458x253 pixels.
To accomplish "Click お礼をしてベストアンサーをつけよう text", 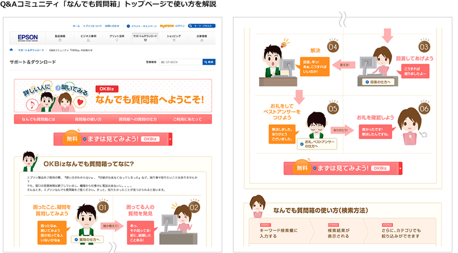I will coord(282,112).
